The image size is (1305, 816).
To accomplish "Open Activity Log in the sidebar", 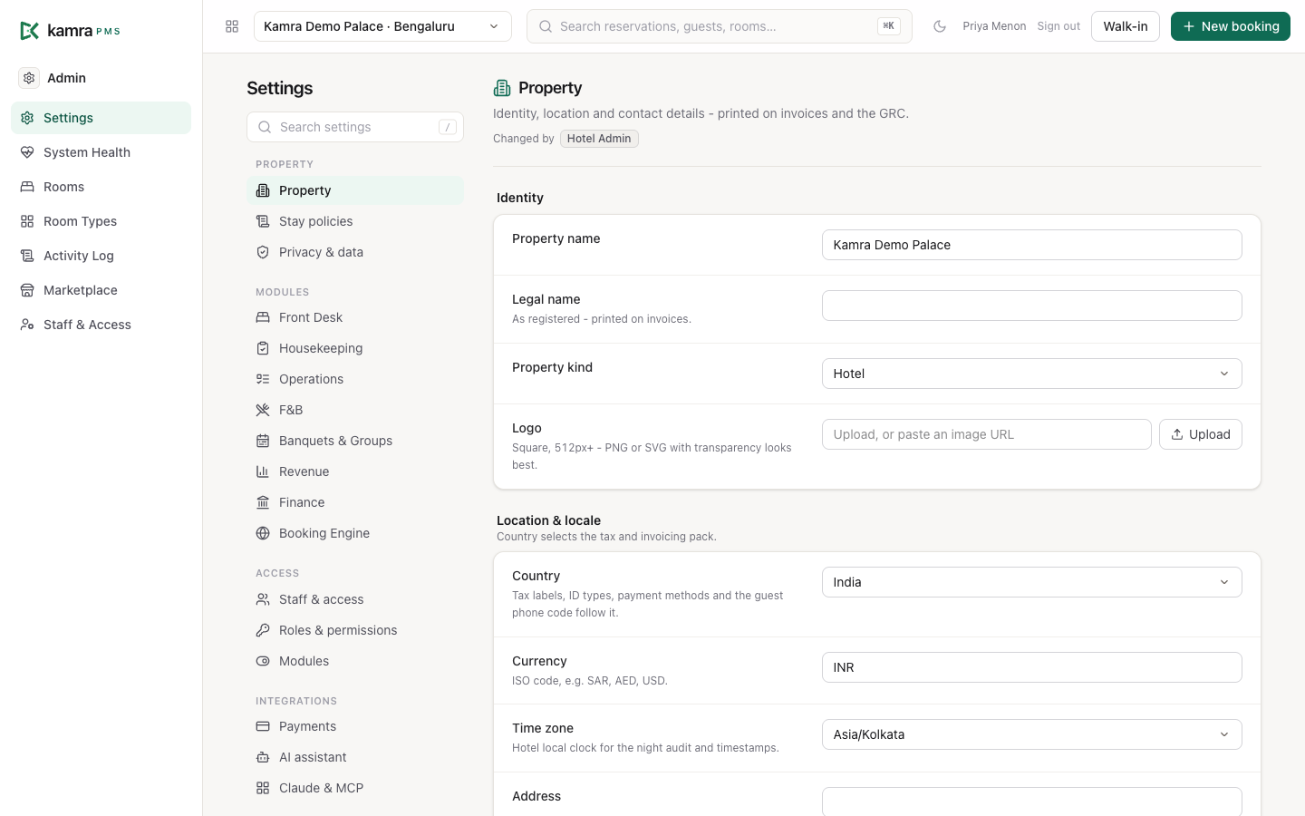I will tap(101, 256).
